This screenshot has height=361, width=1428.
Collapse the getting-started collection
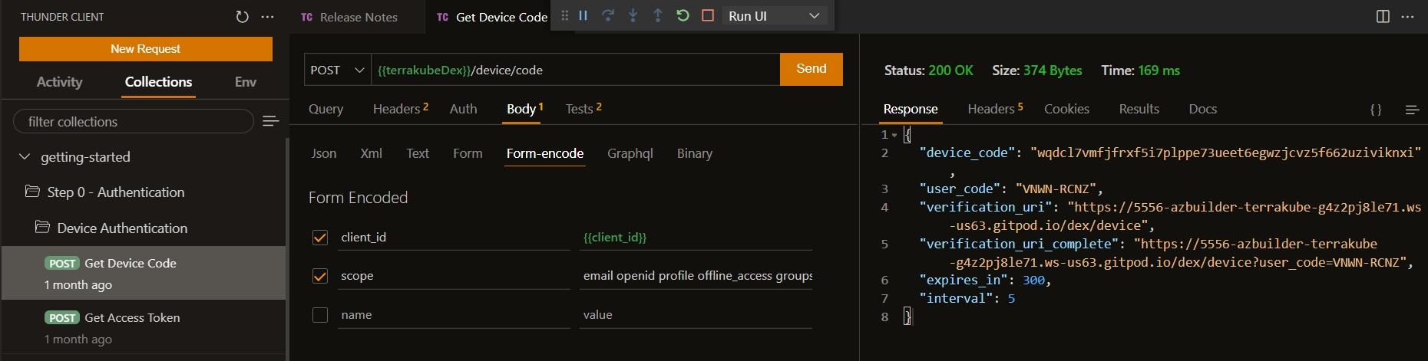click(x=25, y=157)
